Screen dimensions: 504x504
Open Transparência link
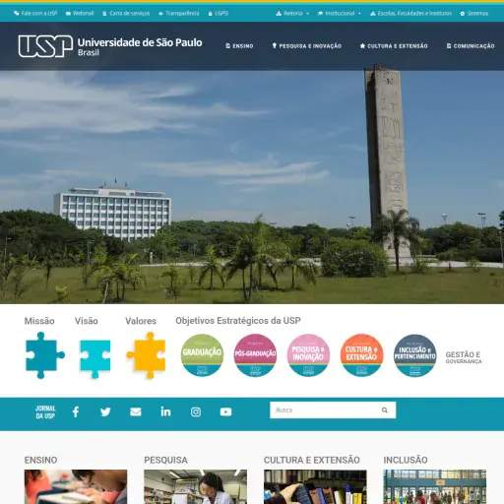click(x=179, y=13)
